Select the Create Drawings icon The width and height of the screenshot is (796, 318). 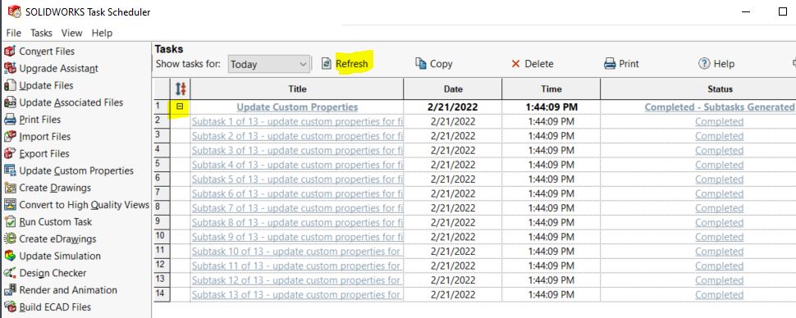click(x=10, y=188)
